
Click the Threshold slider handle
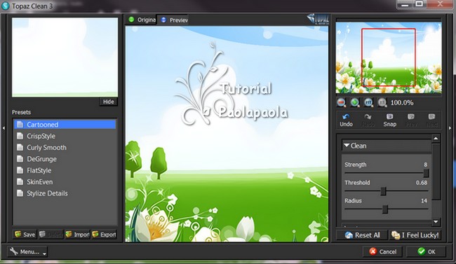[384, 191]
